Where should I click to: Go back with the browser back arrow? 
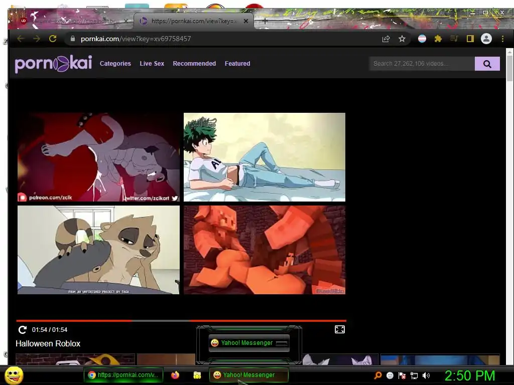tap(21, 39)
